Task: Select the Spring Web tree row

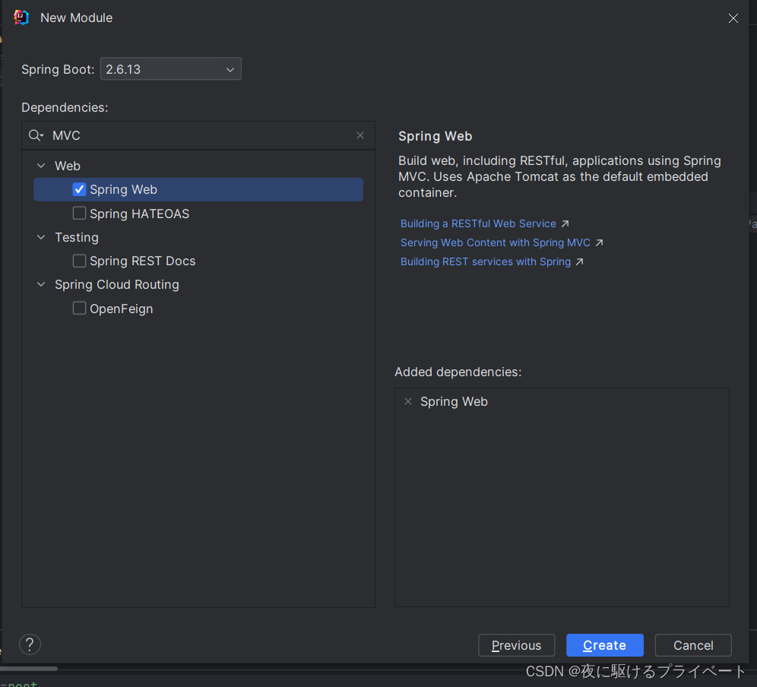Action: (x=198, y=189)
